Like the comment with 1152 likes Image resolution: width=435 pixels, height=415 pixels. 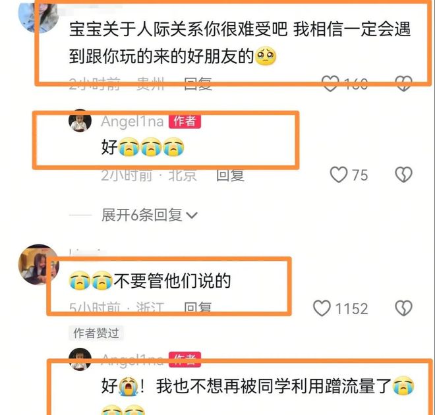(322, 308)
